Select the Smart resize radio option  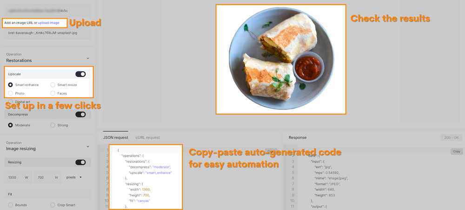click(53, 85)
